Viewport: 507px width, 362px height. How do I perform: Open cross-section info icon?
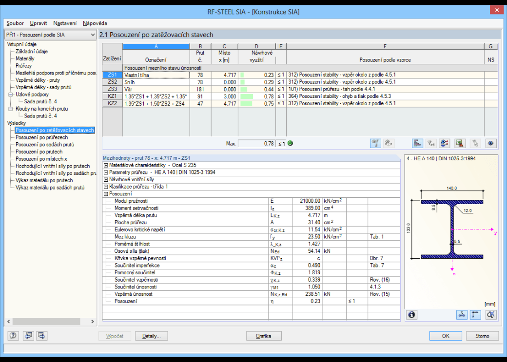411,314
